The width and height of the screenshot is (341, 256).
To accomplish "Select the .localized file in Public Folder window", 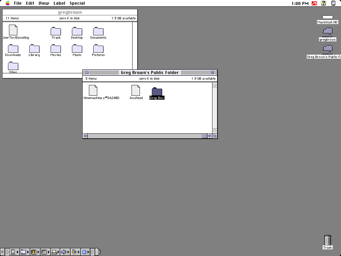I will 136,92.
